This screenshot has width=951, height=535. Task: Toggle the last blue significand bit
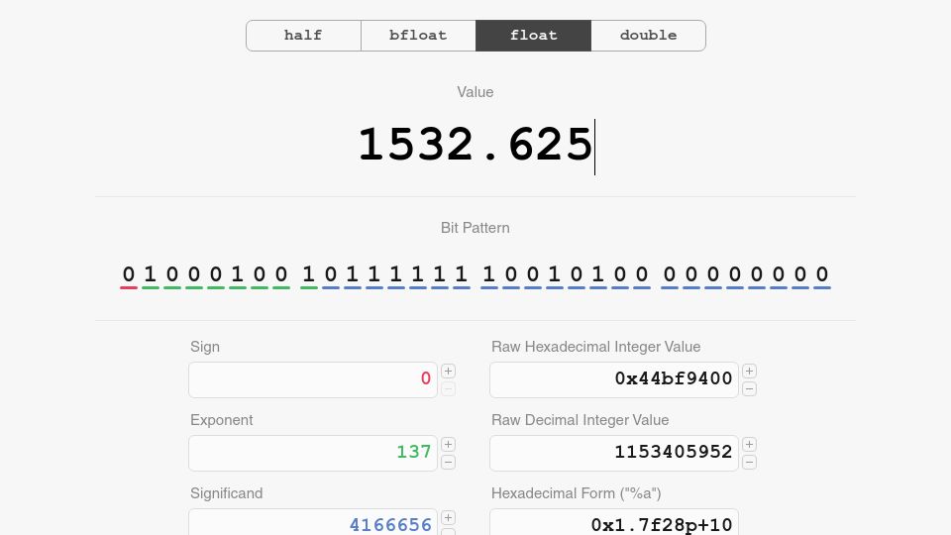click(822, 275)
